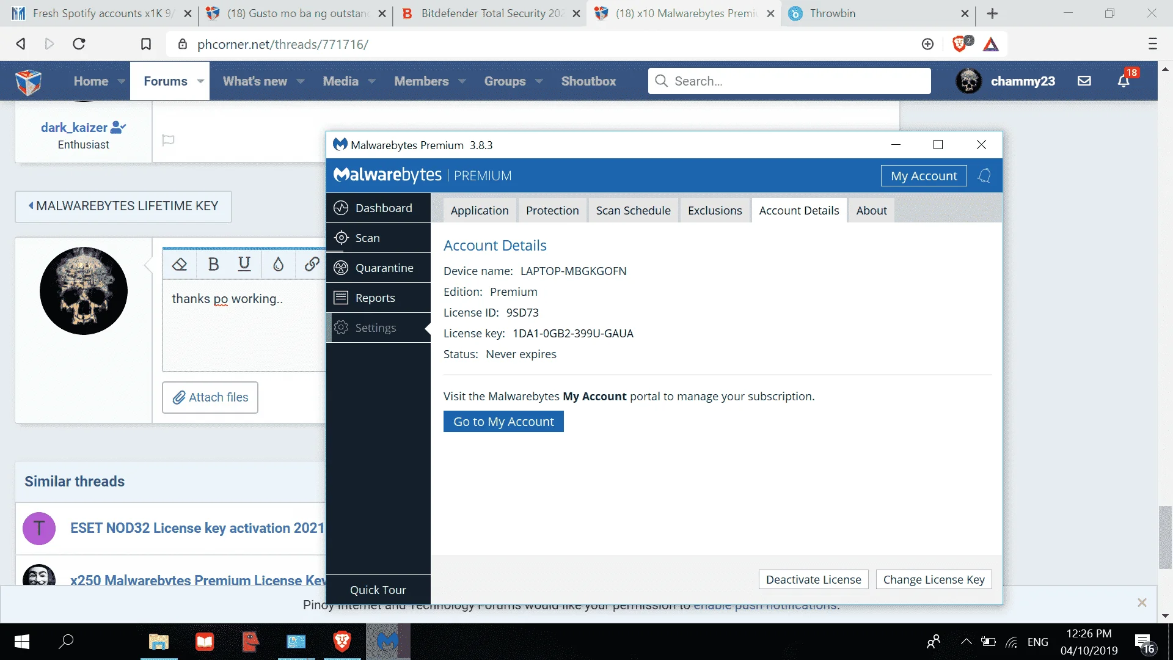Click the page vertical scrollbar thumb

coord(1165,538)
